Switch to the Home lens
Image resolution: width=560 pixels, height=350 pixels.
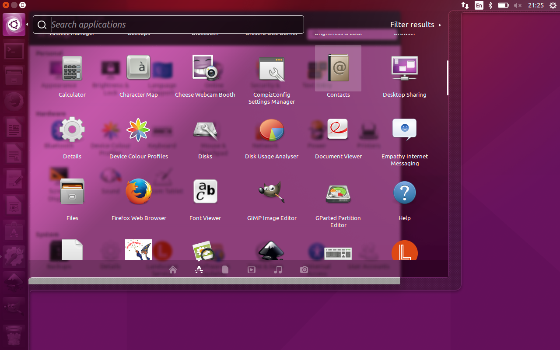(173, 269)
